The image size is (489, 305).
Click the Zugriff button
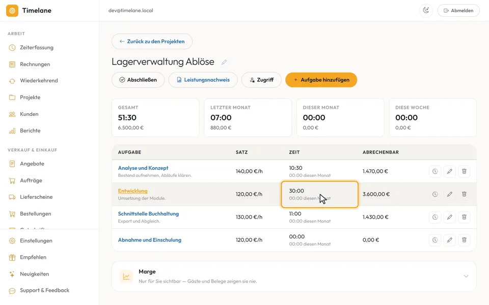261,80
